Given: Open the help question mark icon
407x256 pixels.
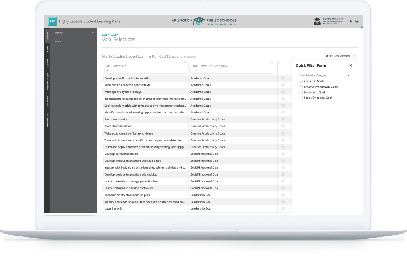Looking at the screenshot, I should (x=357, y=21).
